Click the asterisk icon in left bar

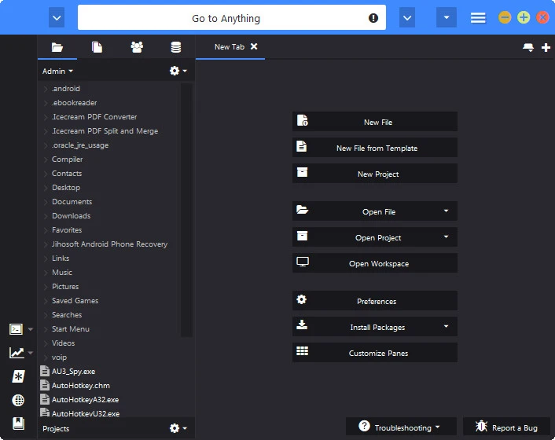18,376
